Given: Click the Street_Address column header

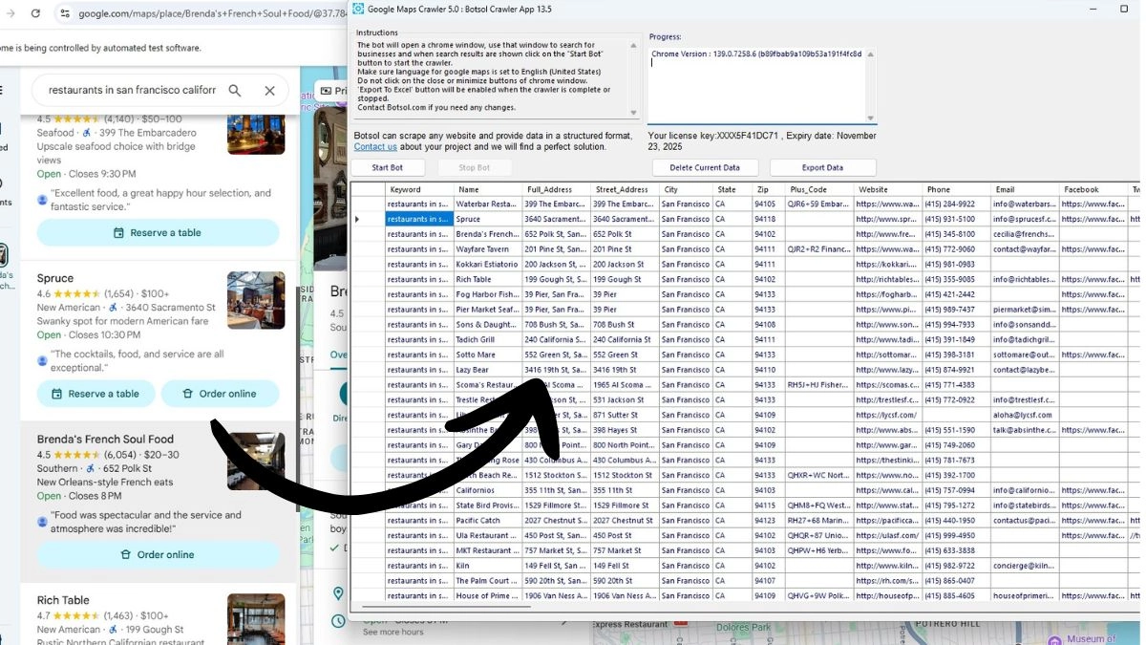Looking at the screenshot, I should (626, 189).
